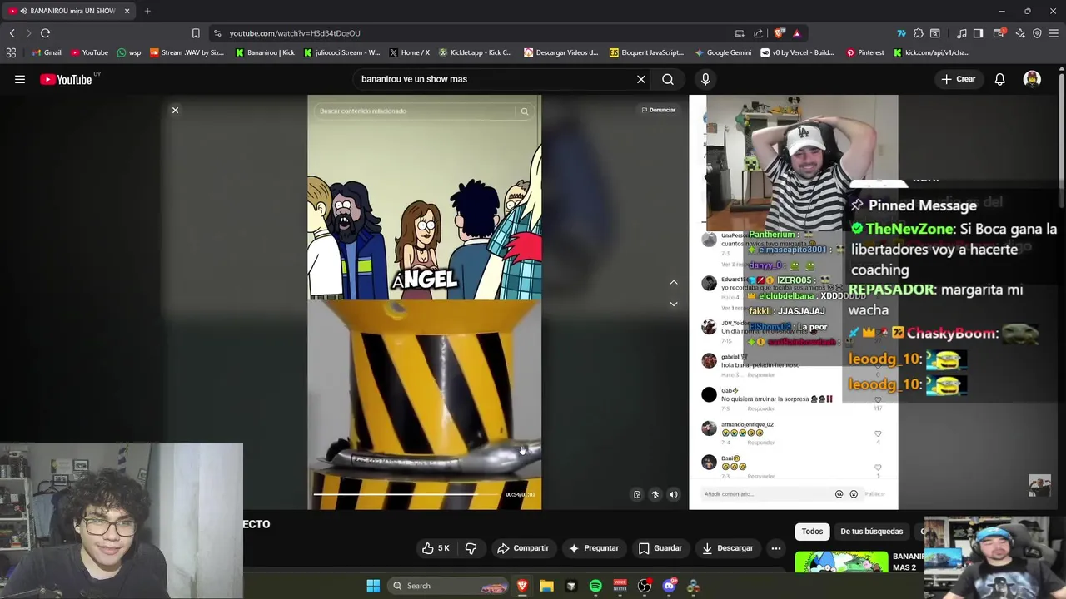Like gabriel's comment with heart icon
Viewport: 1066px width, 599px height.
point(878,366)
